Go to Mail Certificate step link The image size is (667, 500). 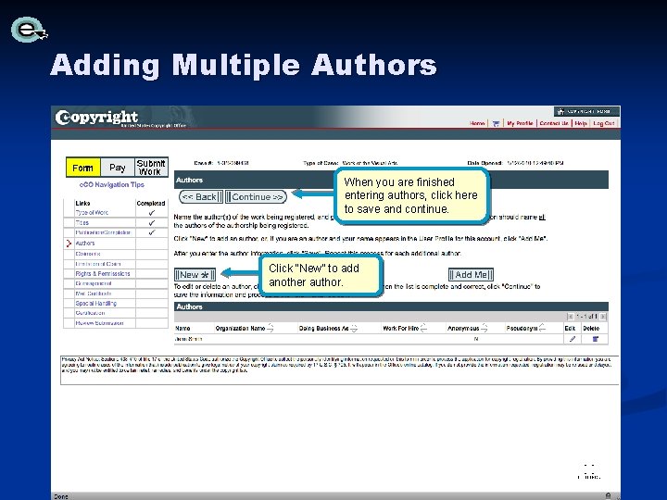[94, 294]
